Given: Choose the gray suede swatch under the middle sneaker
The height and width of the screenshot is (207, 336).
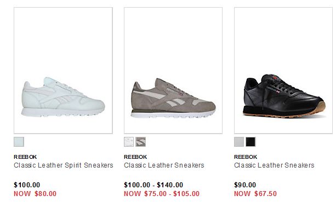Looking at the screenshot, I should coord(140,142).
